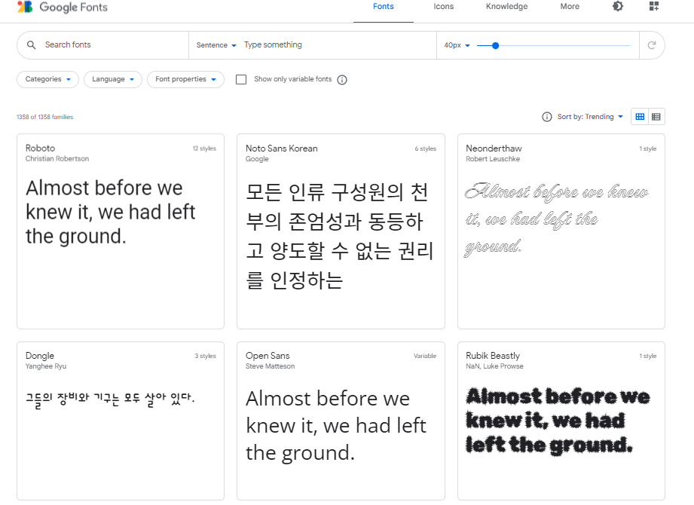The width and height of the screenshot is (694, 505).
Task: Switch to grid view
Action: tap(640, 117)
